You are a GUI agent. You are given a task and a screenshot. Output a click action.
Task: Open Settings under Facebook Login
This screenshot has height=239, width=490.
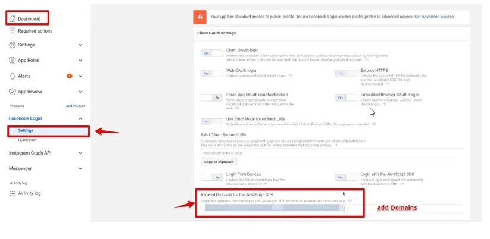tap(26, 130)
